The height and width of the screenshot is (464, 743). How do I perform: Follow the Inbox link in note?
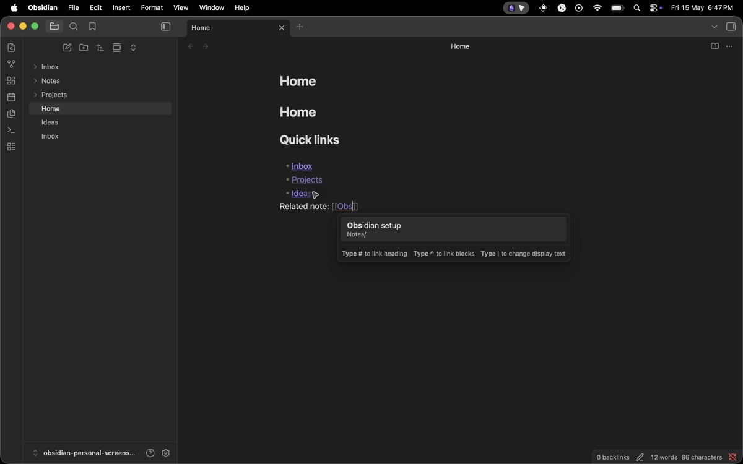tap(302, 166)
